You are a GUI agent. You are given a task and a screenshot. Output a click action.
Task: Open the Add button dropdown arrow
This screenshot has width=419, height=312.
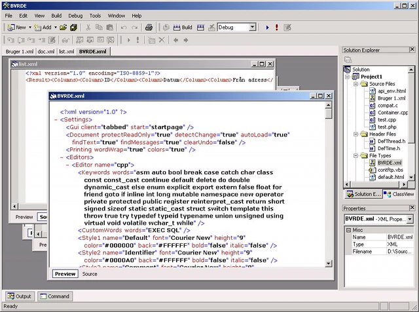click(56, 28)
